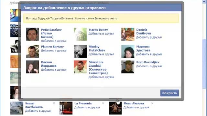Screen dimensions: 207x116
Task: Click Марияна Христова profile photo
Action: [x=128, y=51]
